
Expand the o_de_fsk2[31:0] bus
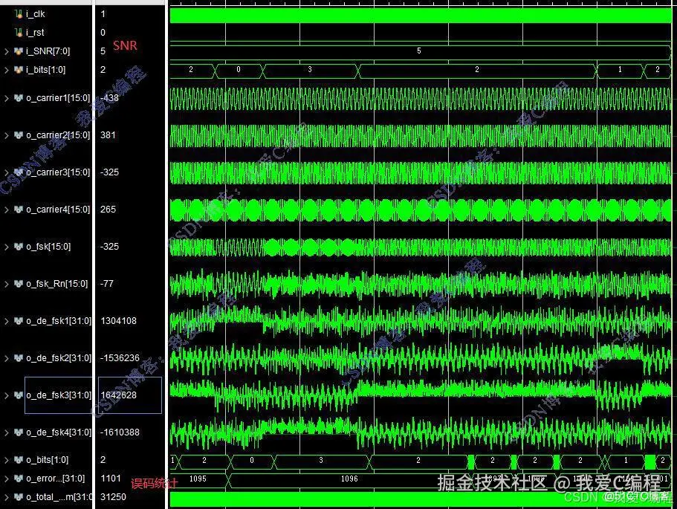7,358
